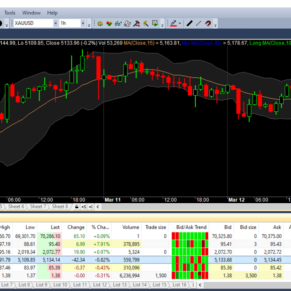
Task: Switch to the List 16 tab
Action: pyautogui.click(x=179, y=285)
